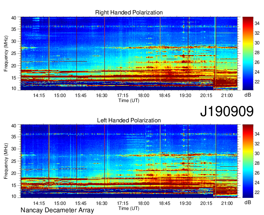Click the 40 MHz tick label on top plot
264x215 pixels.
(x=14, y=18)
